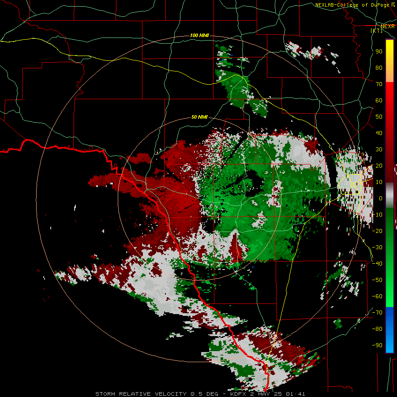The height and width of the screenshot is (397, 397).
Task: Select the 0 value on velocity scale
Action: [381, 198]
